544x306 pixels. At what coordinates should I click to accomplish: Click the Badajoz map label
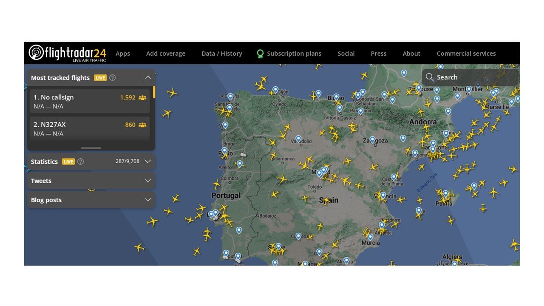coord(268,216)
